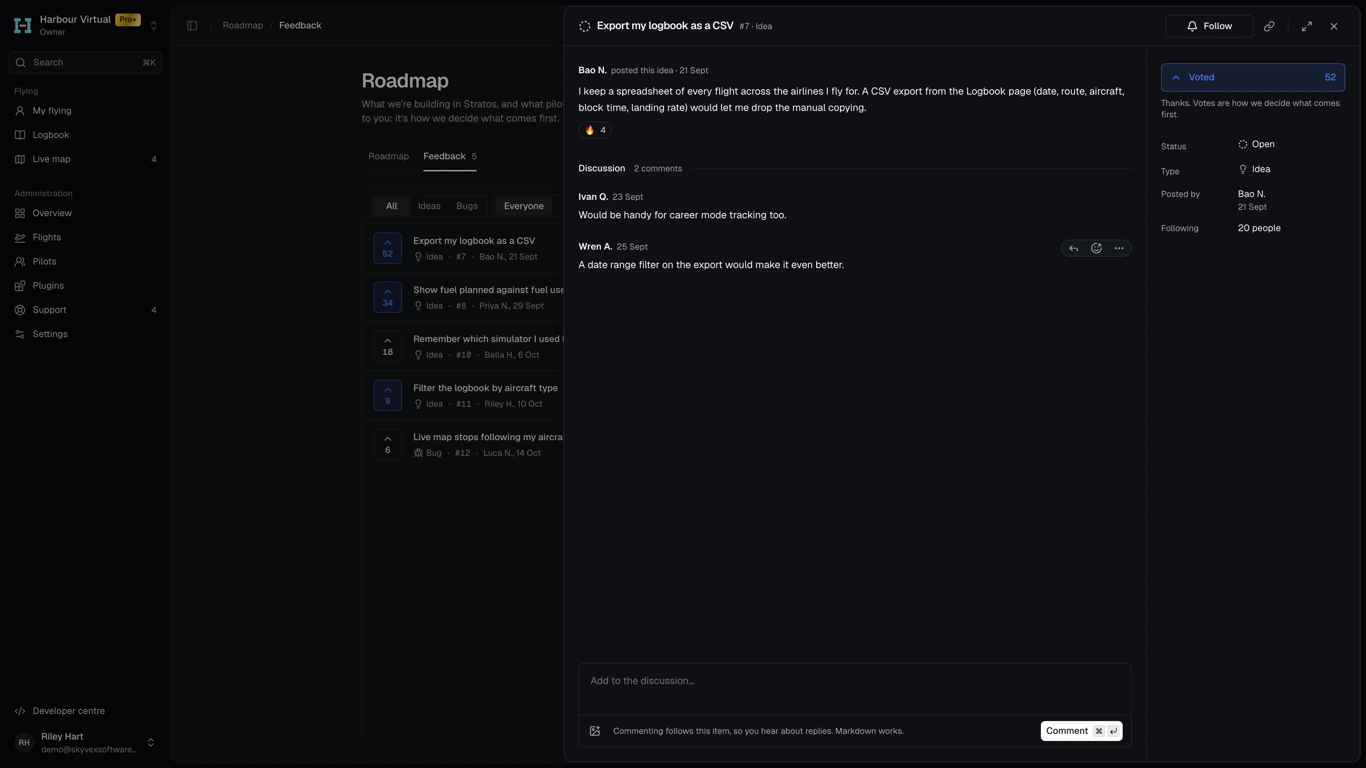Image resolution: width=1366 pixels, height=768 pixels.
Task: Upvote Live map stops following bug
Action: [x=388, y=445]
